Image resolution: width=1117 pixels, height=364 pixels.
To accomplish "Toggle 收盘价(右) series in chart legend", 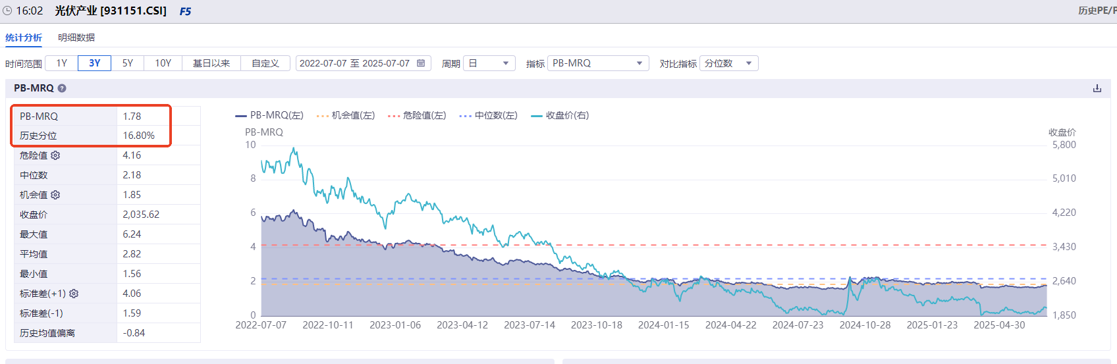I will [560, 115].
